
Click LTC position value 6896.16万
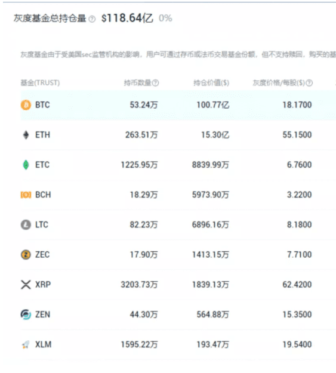211,225
